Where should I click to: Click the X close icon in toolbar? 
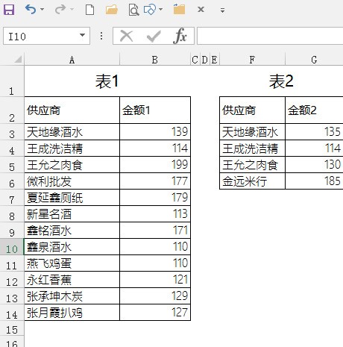click(x=201, y=10)
